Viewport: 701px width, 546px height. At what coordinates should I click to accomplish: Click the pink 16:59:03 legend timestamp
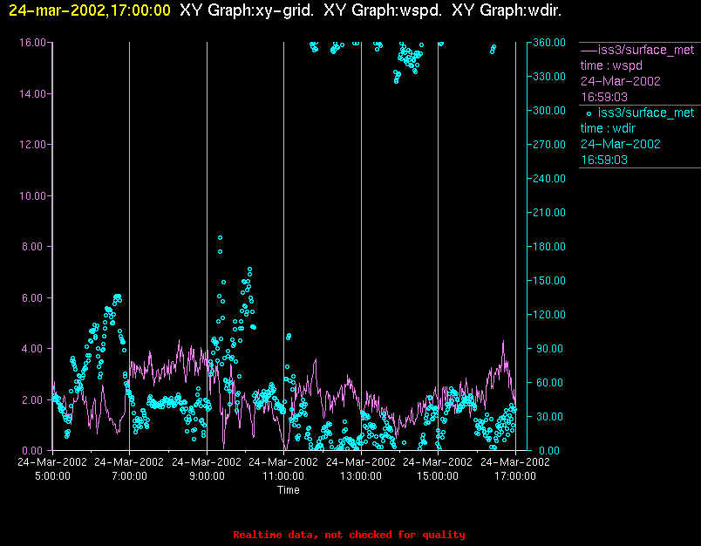click(x=604, y=97)
